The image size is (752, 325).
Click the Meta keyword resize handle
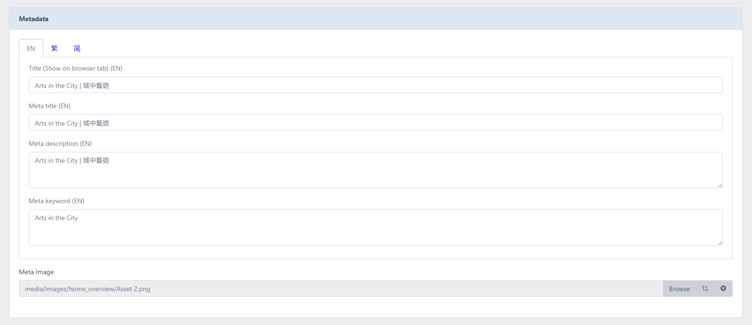click(x=720, y=244)
